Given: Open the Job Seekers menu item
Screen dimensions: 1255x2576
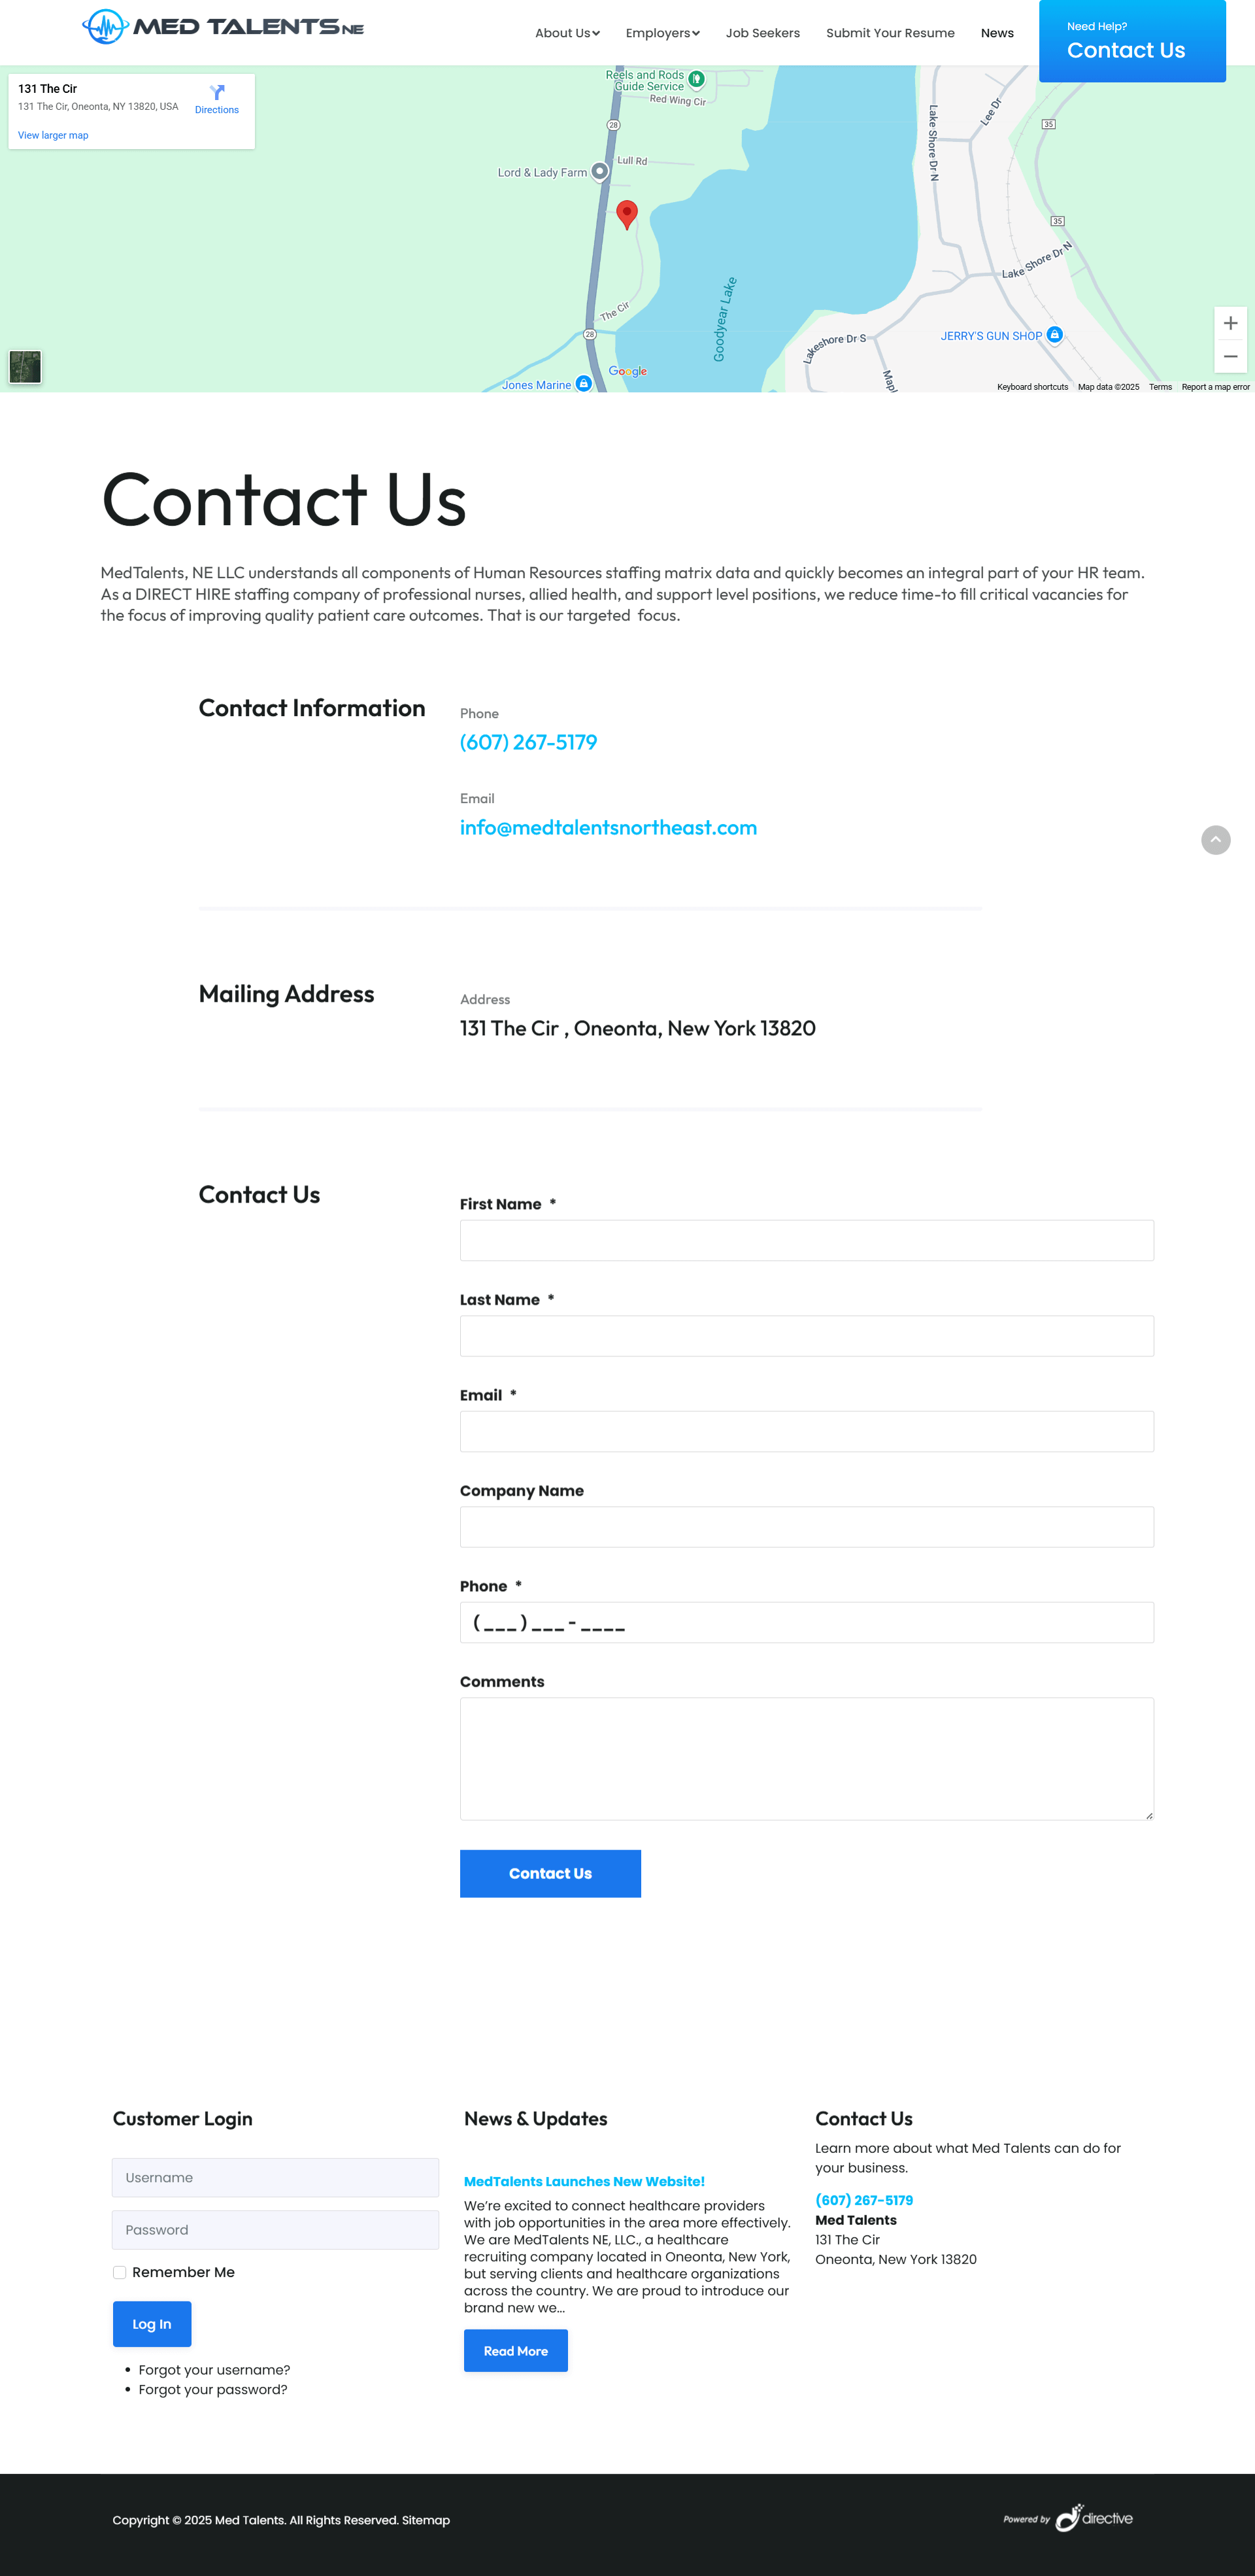Looking at the screenshot, I should (762, 33).
